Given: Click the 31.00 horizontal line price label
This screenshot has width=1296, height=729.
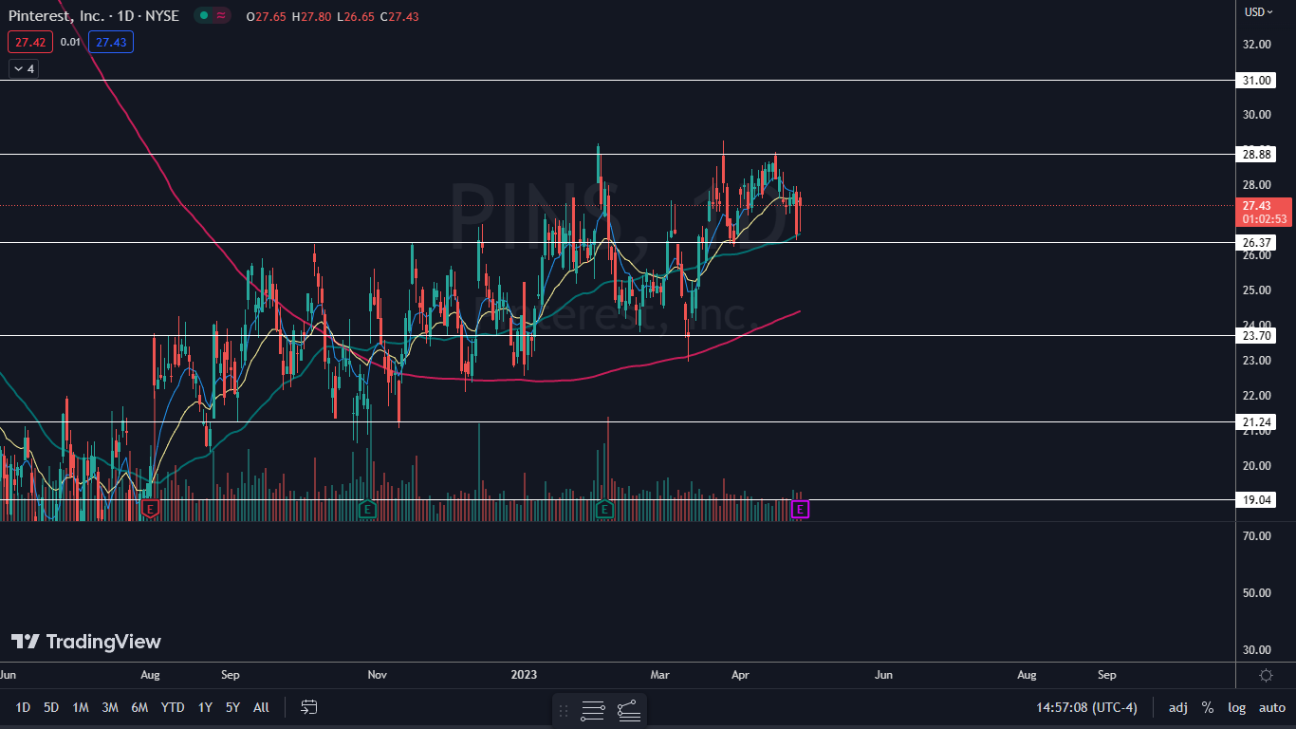Looking at the screenshot, I should pos(1257,81).
